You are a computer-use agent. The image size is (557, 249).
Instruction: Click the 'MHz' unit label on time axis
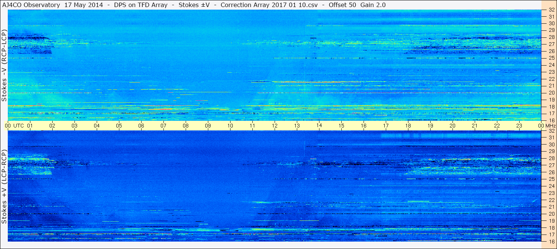(x=551, y=126)
